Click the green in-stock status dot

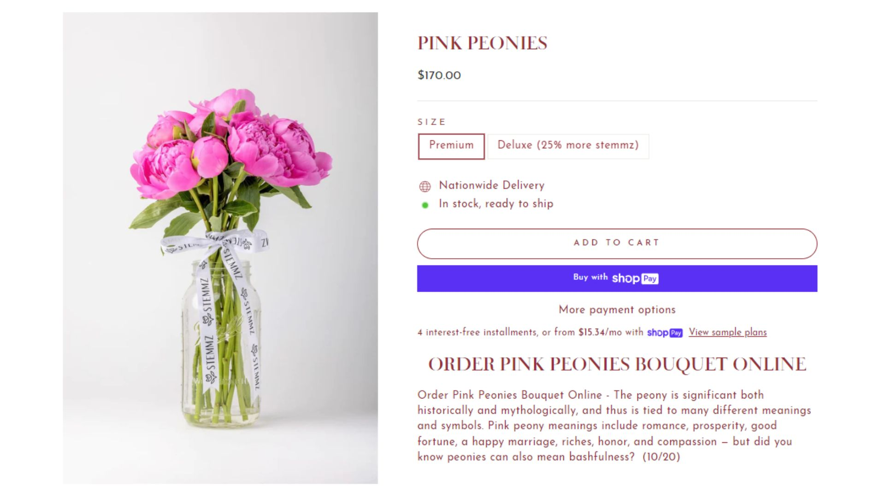tap(425, 205)
